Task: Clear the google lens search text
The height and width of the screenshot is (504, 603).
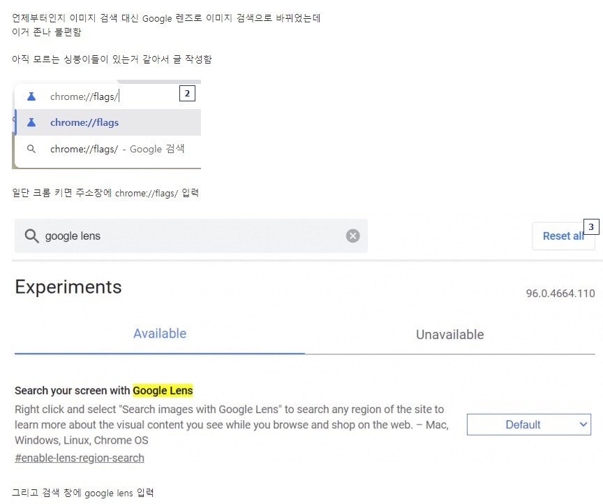Action: 352,236
